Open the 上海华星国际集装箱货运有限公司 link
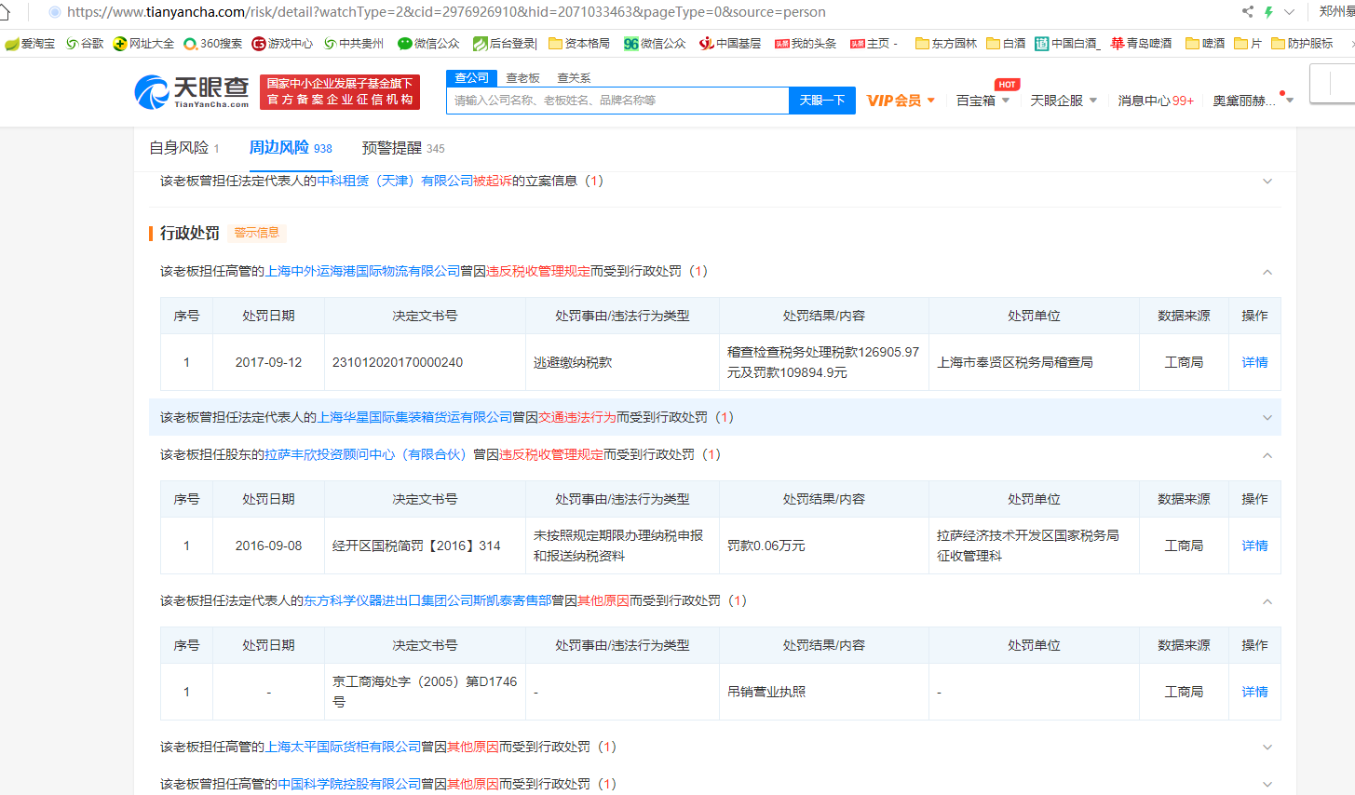 pyautogui.click(x=415, y=417)
